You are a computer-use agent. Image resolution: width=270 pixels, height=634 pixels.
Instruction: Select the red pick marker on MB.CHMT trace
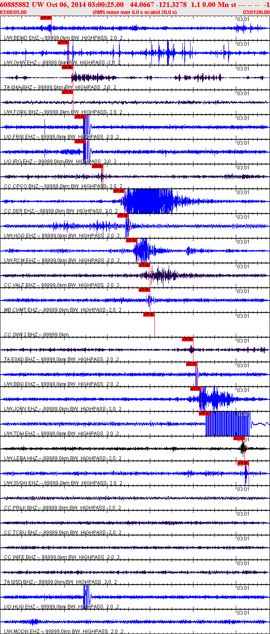[144, 290]
